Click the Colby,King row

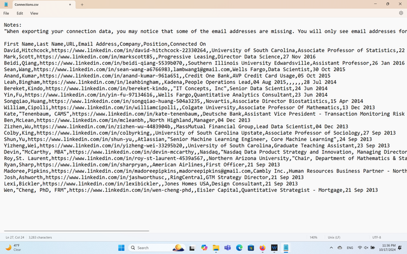pos(200,133)
